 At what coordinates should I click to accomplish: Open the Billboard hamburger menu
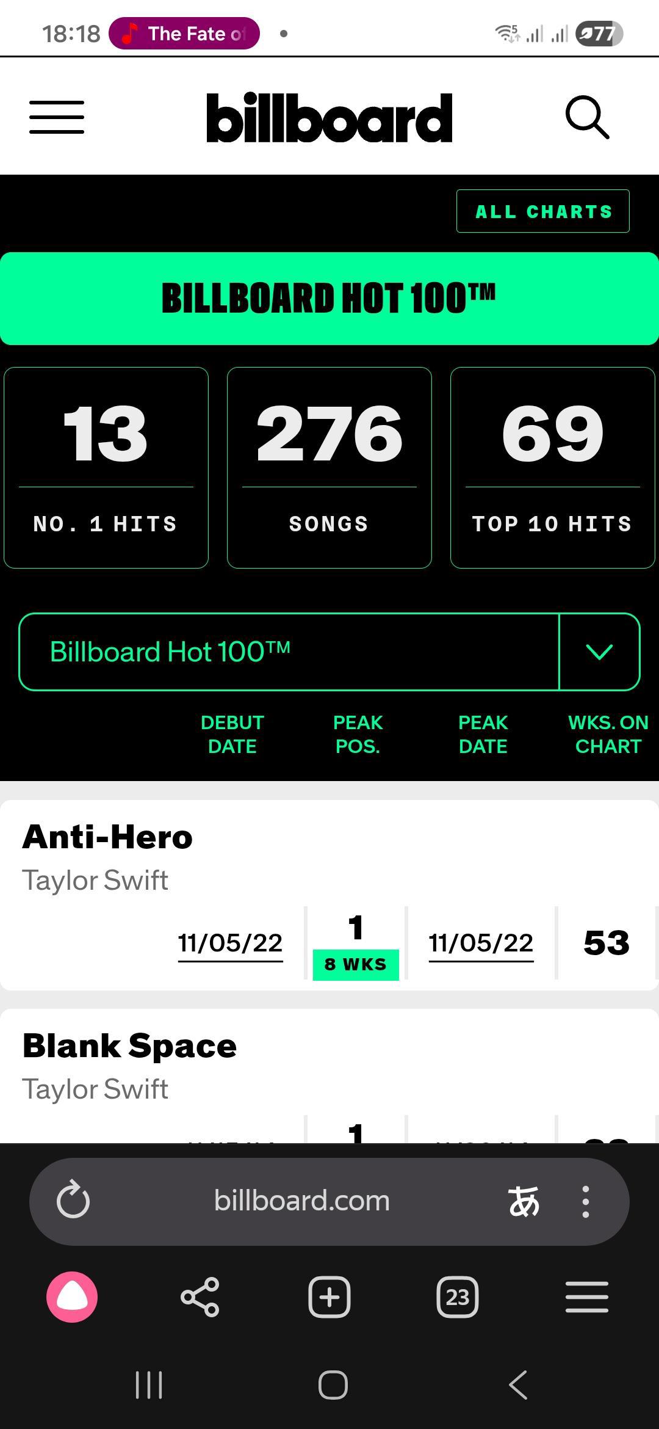point(57,117)
